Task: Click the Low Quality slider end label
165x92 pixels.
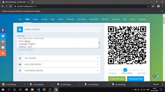Action: (112, 73)
